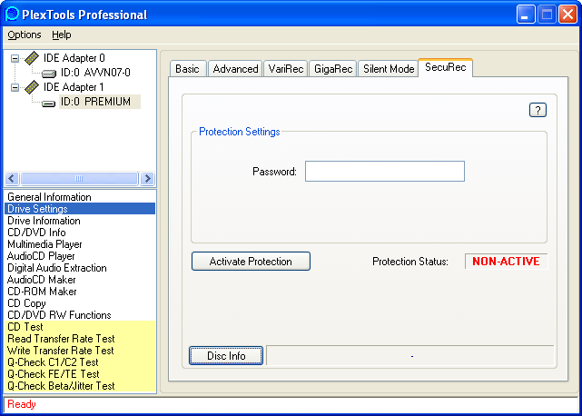The image size is (582, 416).
Task: Close the PlexTools Professional window
Action: pos(567,15)
